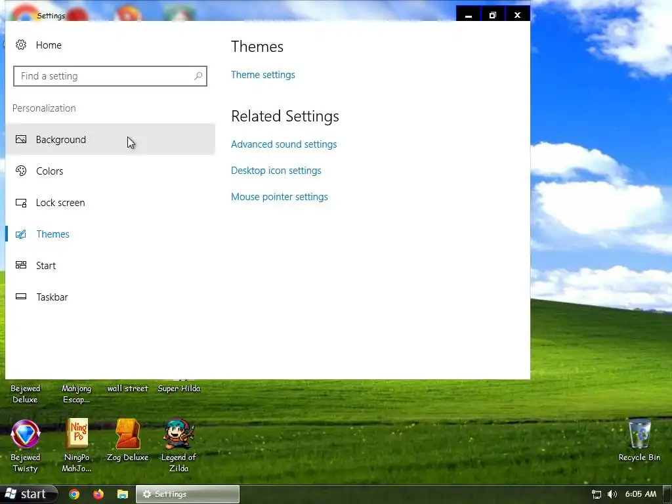This screenshot has height=504, width=672.
Task: Select Themes in sidebar
Action: [110, 234]
